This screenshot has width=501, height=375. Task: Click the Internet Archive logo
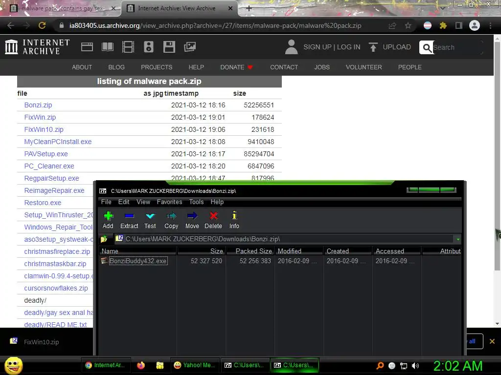point(37,47)
